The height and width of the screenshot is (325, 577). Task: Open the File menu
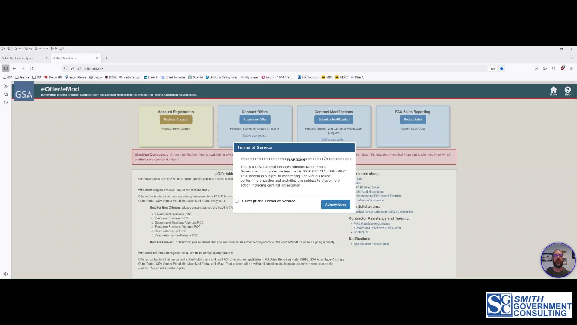click(x=3, y=48)
